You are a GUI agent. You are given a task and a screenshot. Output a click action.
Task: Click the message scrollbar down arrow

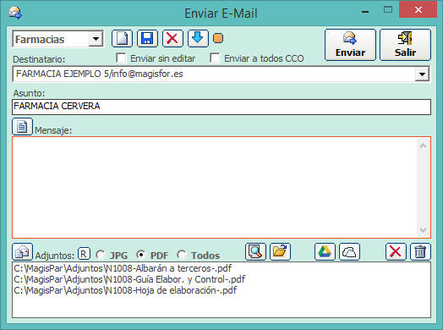click(x=423, y=229)
